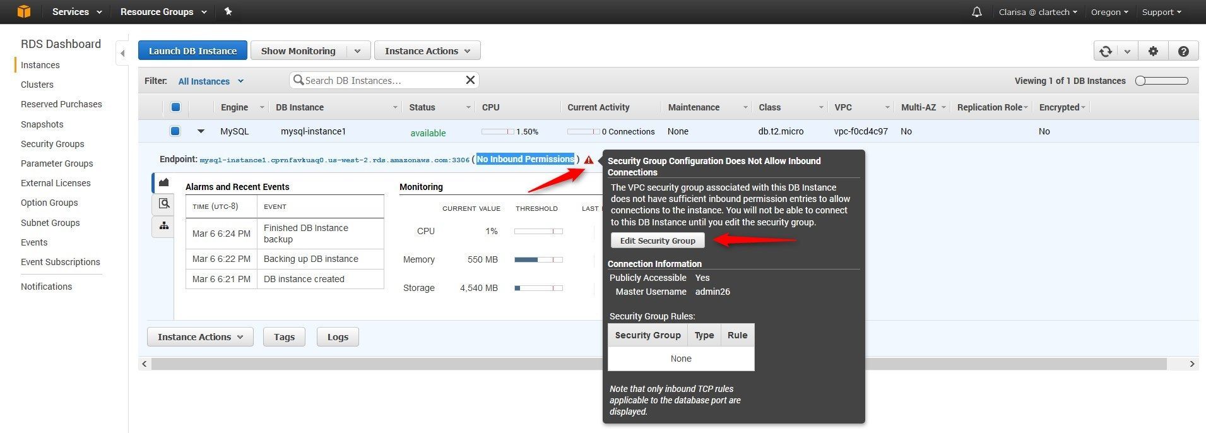Open the All Instances filter dropdown
This screenshot has width=1206, height=433.
(x=211, y=81)
